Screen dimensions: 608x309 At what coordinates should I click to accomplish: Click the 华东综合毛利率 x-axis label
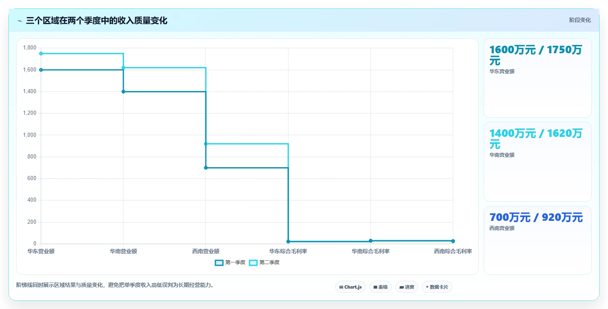(x=288, y=251)
